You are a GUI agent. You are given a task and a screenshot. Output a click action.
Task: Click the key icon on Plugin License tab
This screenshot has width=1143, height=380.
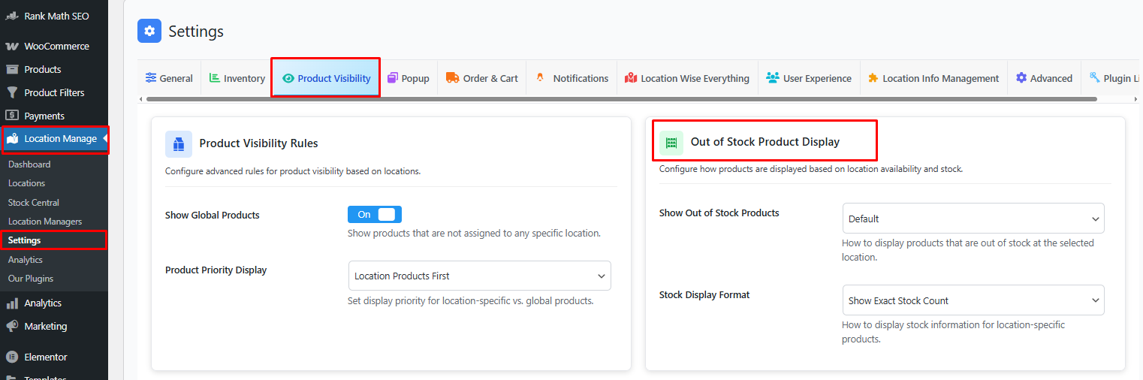click(x=1094, y=77)
